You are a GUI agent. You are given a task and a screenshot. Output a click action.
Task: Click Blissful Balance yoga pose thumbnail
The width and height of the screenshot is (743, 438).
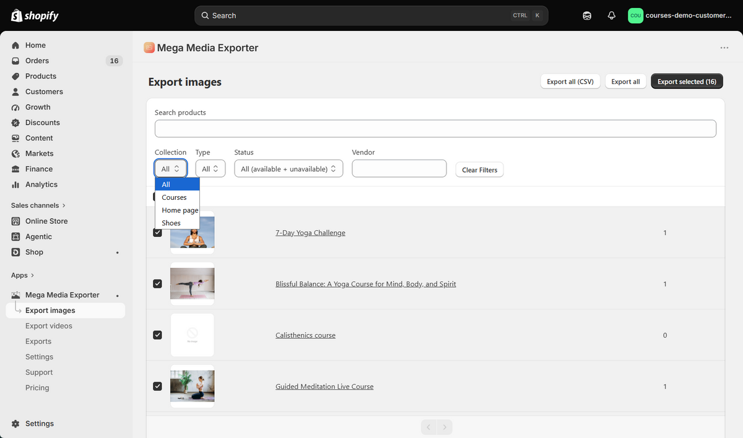point(193,284)
